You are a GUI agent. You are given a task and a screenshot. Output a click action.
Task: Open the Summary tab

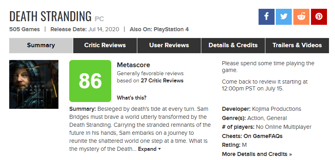click(41, 45)
